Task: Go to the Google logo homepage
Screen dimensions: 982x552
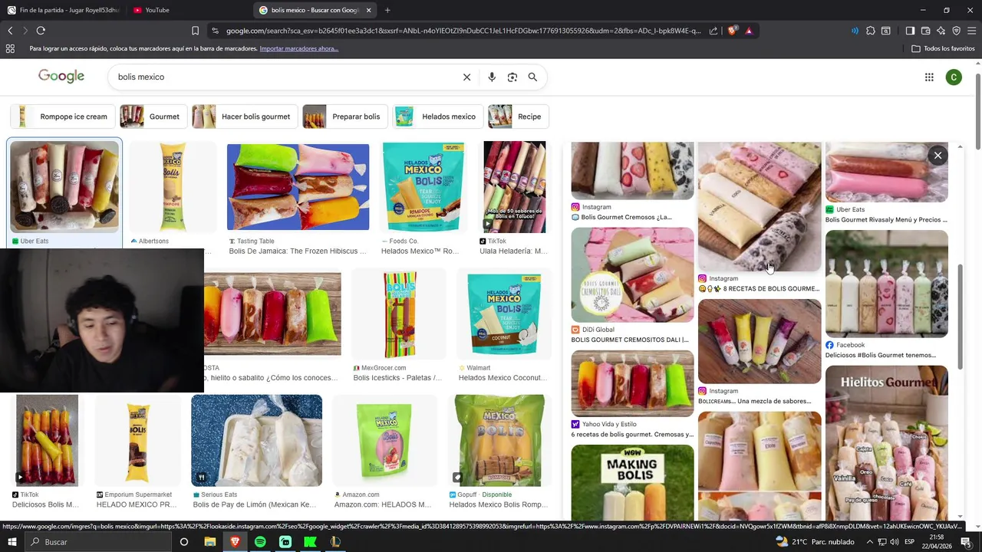Action: point(61,76)
